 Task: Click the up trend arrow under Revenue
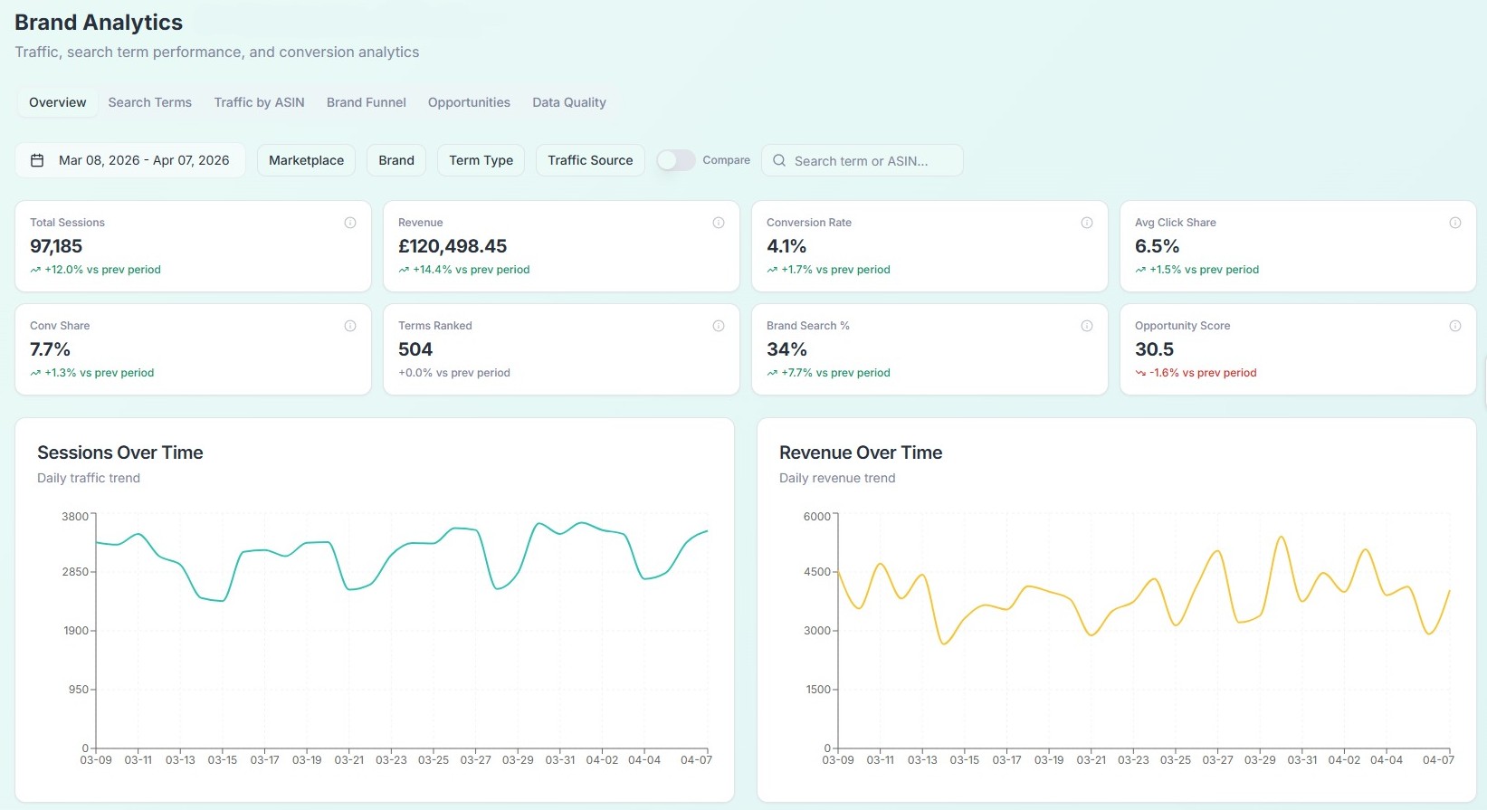coord(404,270)
